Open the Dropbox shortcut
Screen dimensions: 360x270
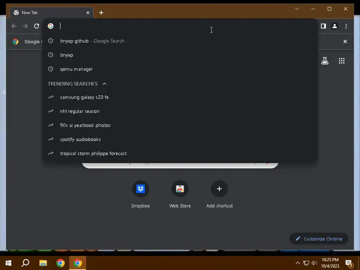pyautogui.click(x=141, y=194)
